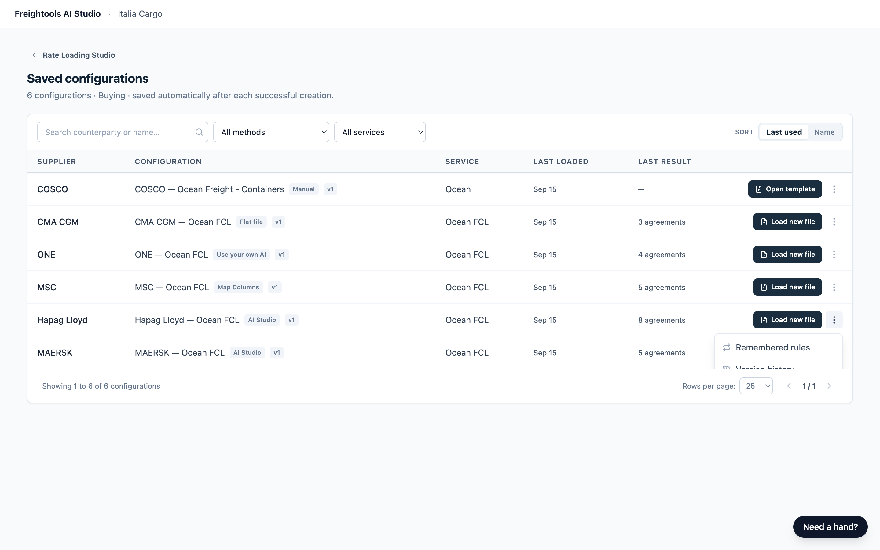Click MSC supplier name
This screenshot has width=880, height=550.
(47, 287)
